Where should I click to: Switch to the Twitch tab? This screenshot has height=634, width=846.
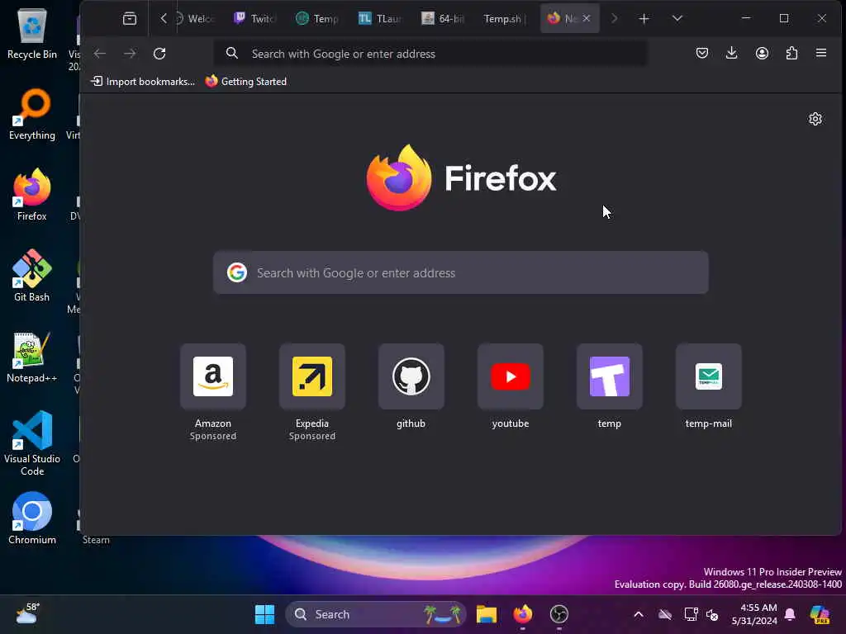254,19
